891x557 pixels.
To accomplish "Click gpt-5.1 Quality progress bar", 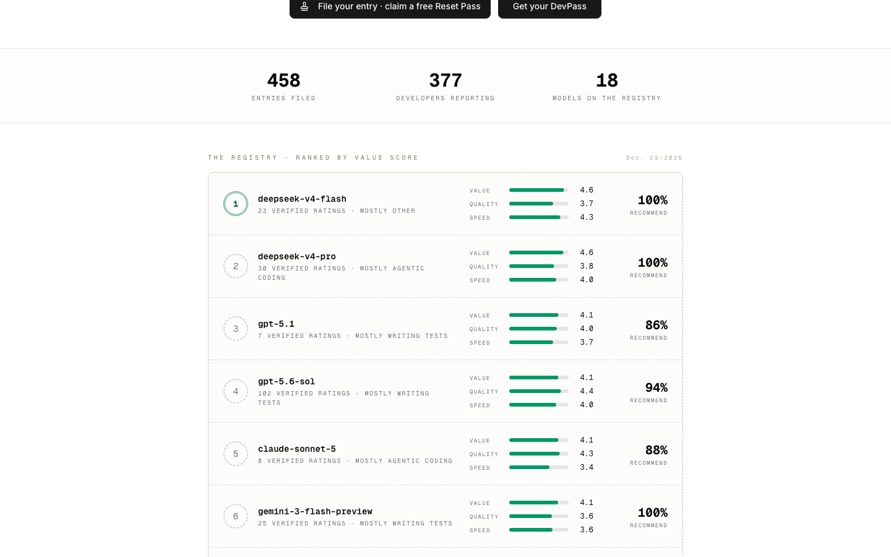I will [x=539, y=329].
